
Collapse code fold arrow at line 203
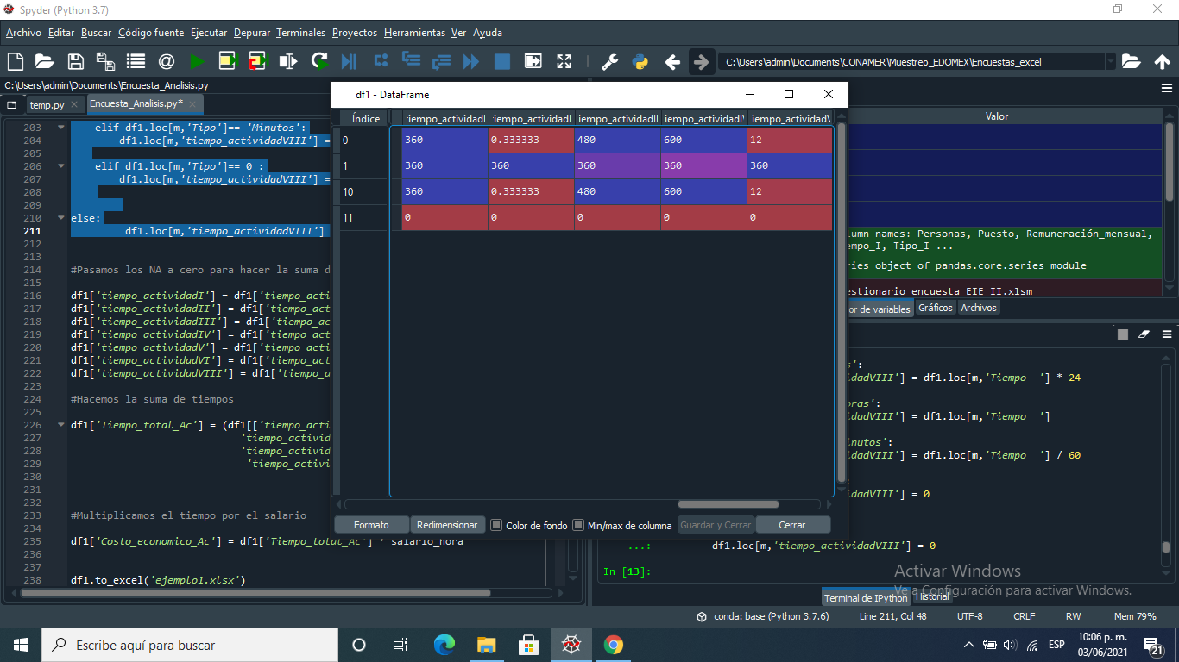[x=60, y=127]
